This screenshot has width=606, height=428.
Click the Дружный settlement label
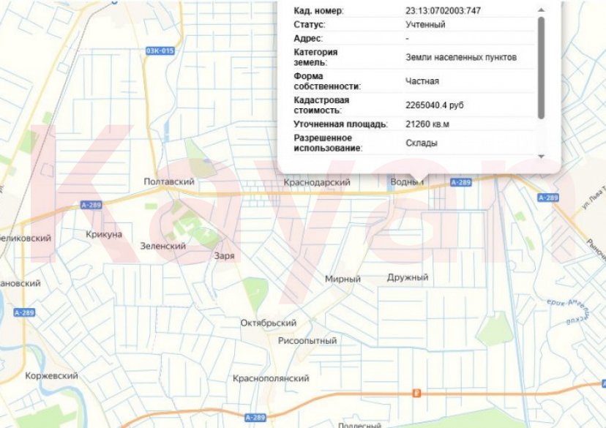407,278
